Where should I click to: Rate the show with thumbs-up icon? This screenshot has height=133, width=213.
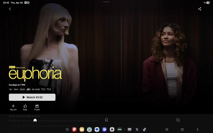pos(25,107)
